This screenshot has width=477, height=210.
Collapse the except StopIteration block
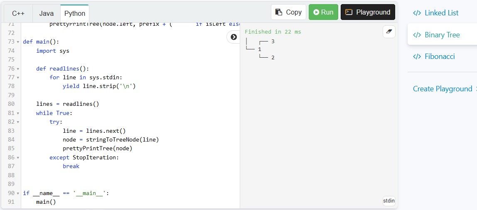point(18,158)
